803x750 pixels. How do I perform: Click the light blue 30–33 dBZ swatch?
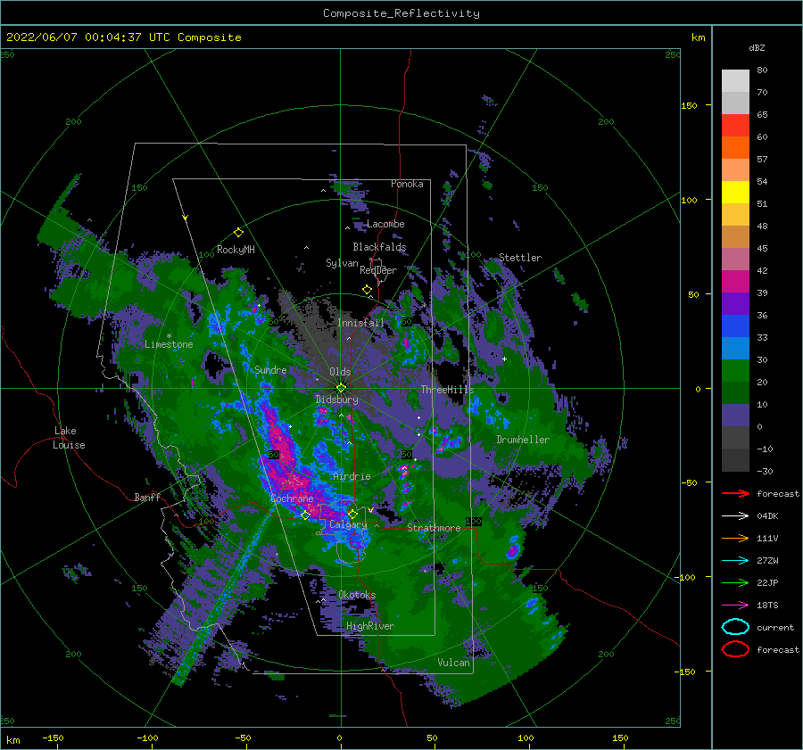(x=735, y=349)
